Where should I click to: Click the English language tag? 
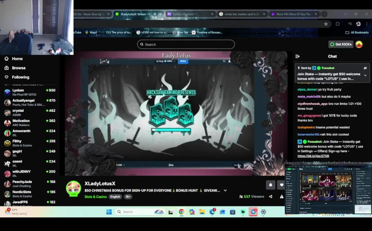[x=115, y=197]
